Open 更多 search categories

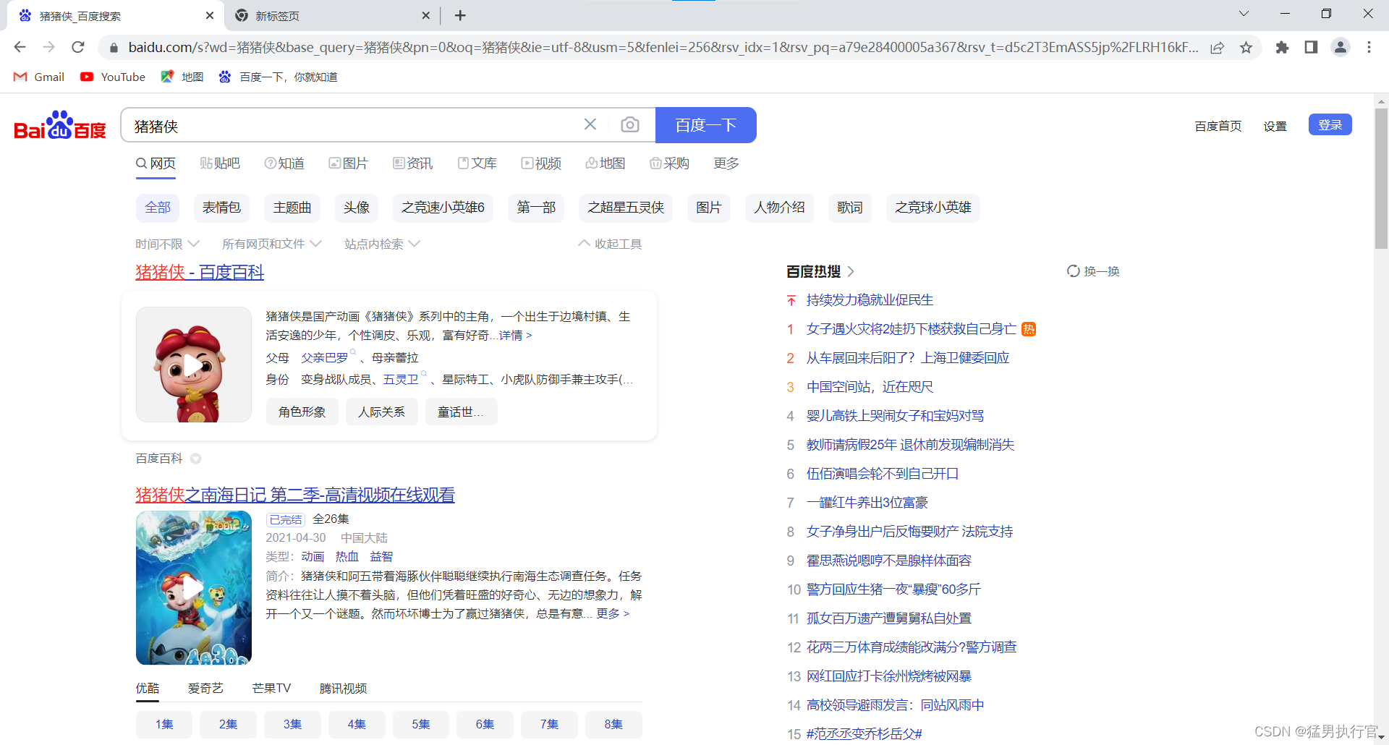(726, 163)
